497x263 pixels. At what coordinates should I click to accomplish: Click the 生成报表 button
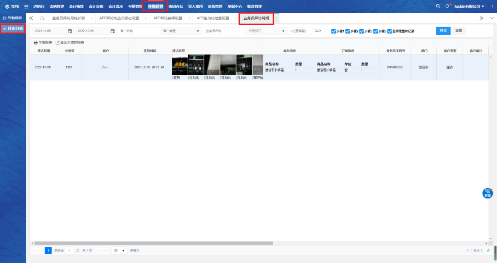pos(43,43)
